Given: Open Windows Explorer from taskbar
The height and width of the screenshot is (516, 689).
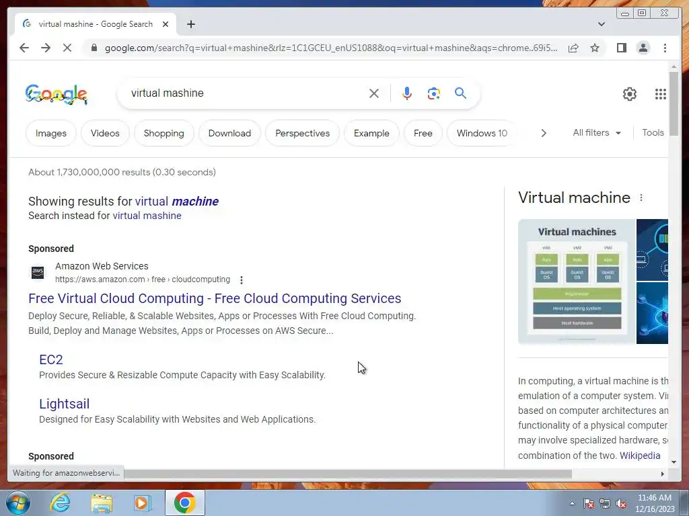Looking at the screenshot, I should 102,503.
